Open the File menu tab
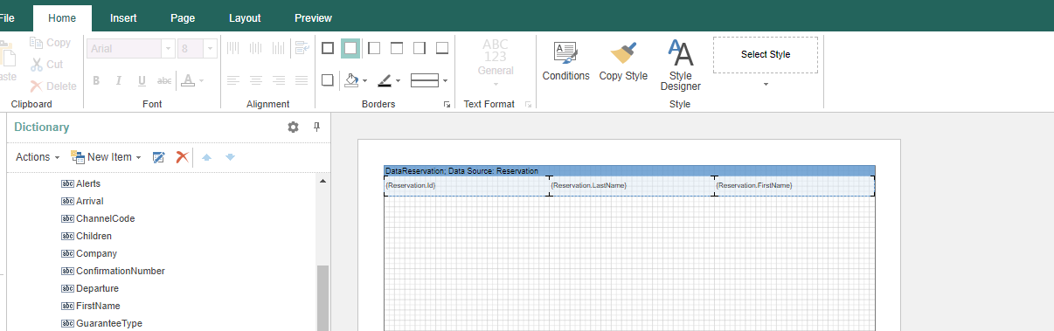Screen dimensions: 1054x331 [7, 17]
